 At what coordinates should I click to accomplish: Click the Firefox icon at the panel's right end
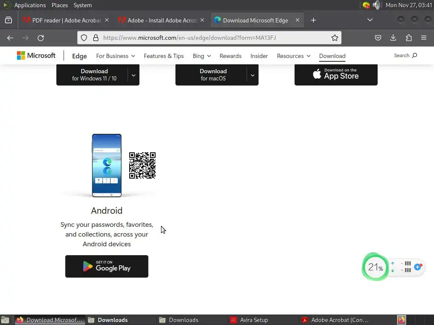click(401, 320)
